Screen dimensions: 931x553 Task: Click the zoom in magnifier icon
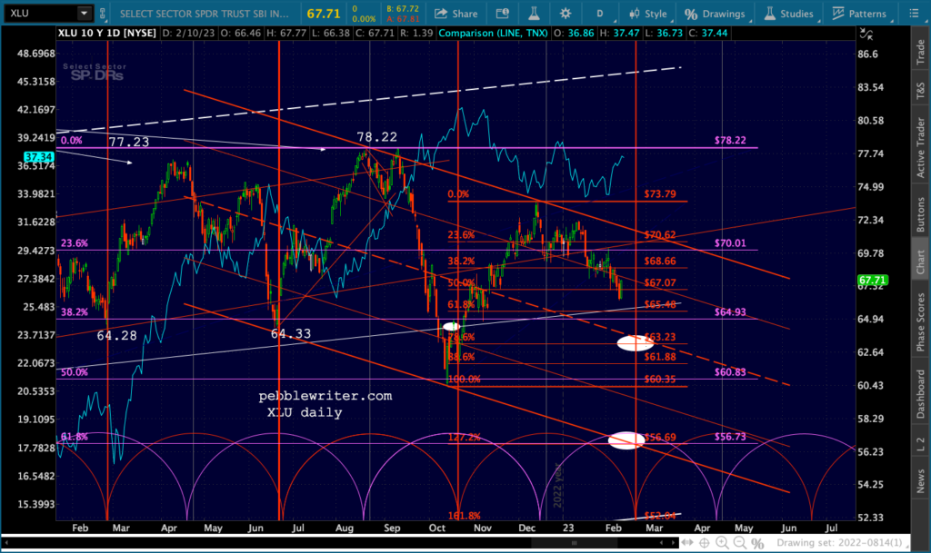click(x=722, y=542)
